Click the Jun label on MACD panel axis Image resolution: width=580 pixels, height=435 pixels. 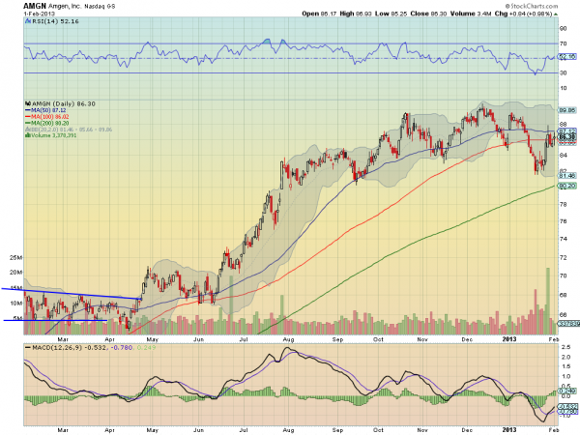click(198, 430)
